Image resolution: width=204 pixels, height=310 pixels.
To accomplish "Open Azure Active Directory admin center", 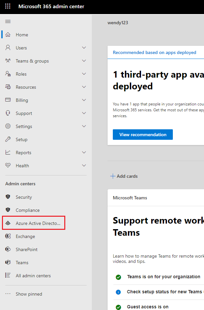I will (38, 223).
